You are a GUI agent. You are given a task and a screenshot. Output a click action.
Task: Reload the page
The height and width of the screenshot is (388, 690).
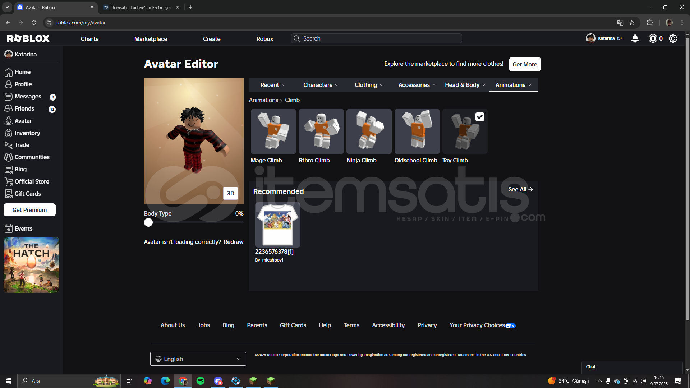34,23
